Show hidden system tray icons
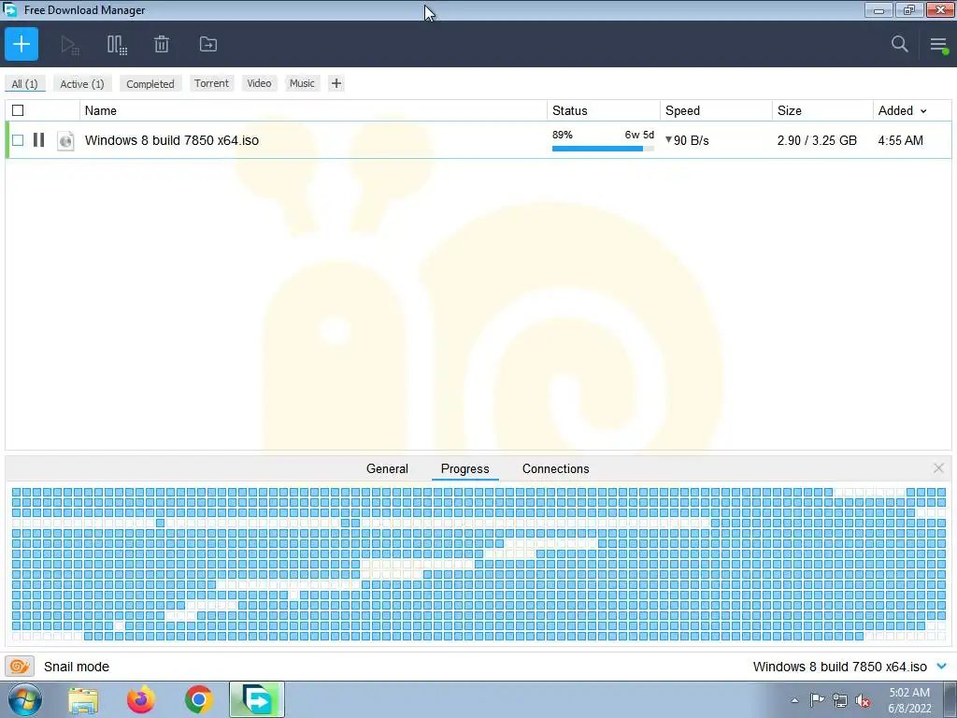 (x=794, y=700)
